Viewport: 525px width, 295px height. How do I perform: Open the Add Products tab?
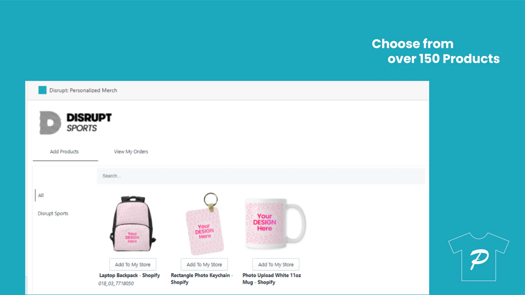[64, 151]
